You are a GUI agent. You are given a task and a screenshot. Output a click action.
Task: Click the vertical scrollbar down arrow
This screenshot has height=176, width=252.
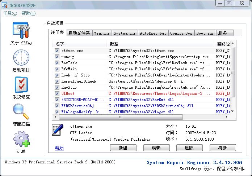pos(232,111)
